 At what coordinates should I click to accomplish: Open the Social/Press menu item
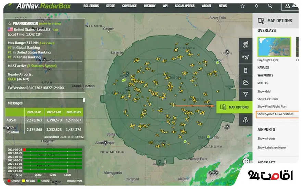coord(185,6)
